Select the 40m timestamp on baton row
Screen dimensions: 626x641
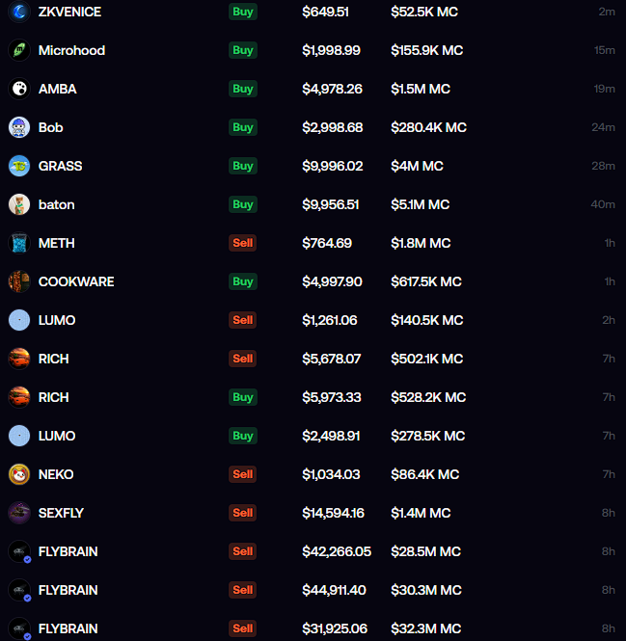click(603, 204)
